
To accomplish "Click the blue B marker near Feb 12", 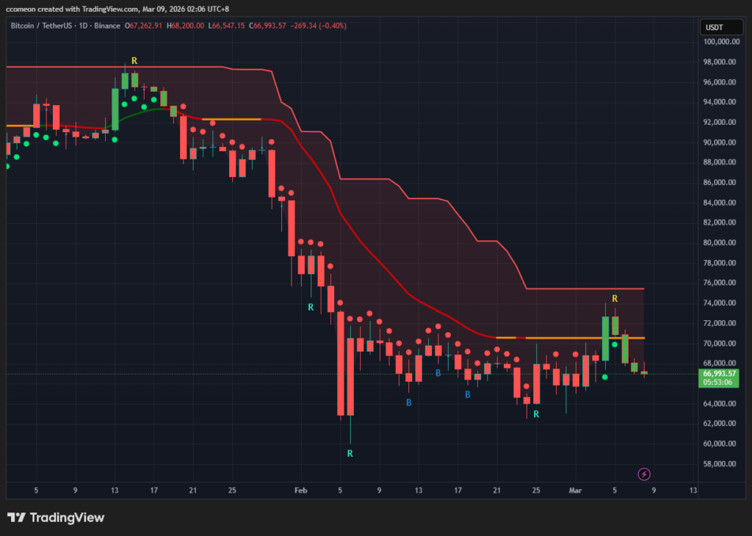I will click(x=408, y=402).
